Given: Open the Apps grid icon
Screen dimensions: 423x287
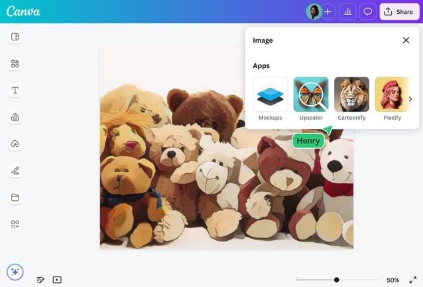Looking at the screenshot, I should (15, 224).
